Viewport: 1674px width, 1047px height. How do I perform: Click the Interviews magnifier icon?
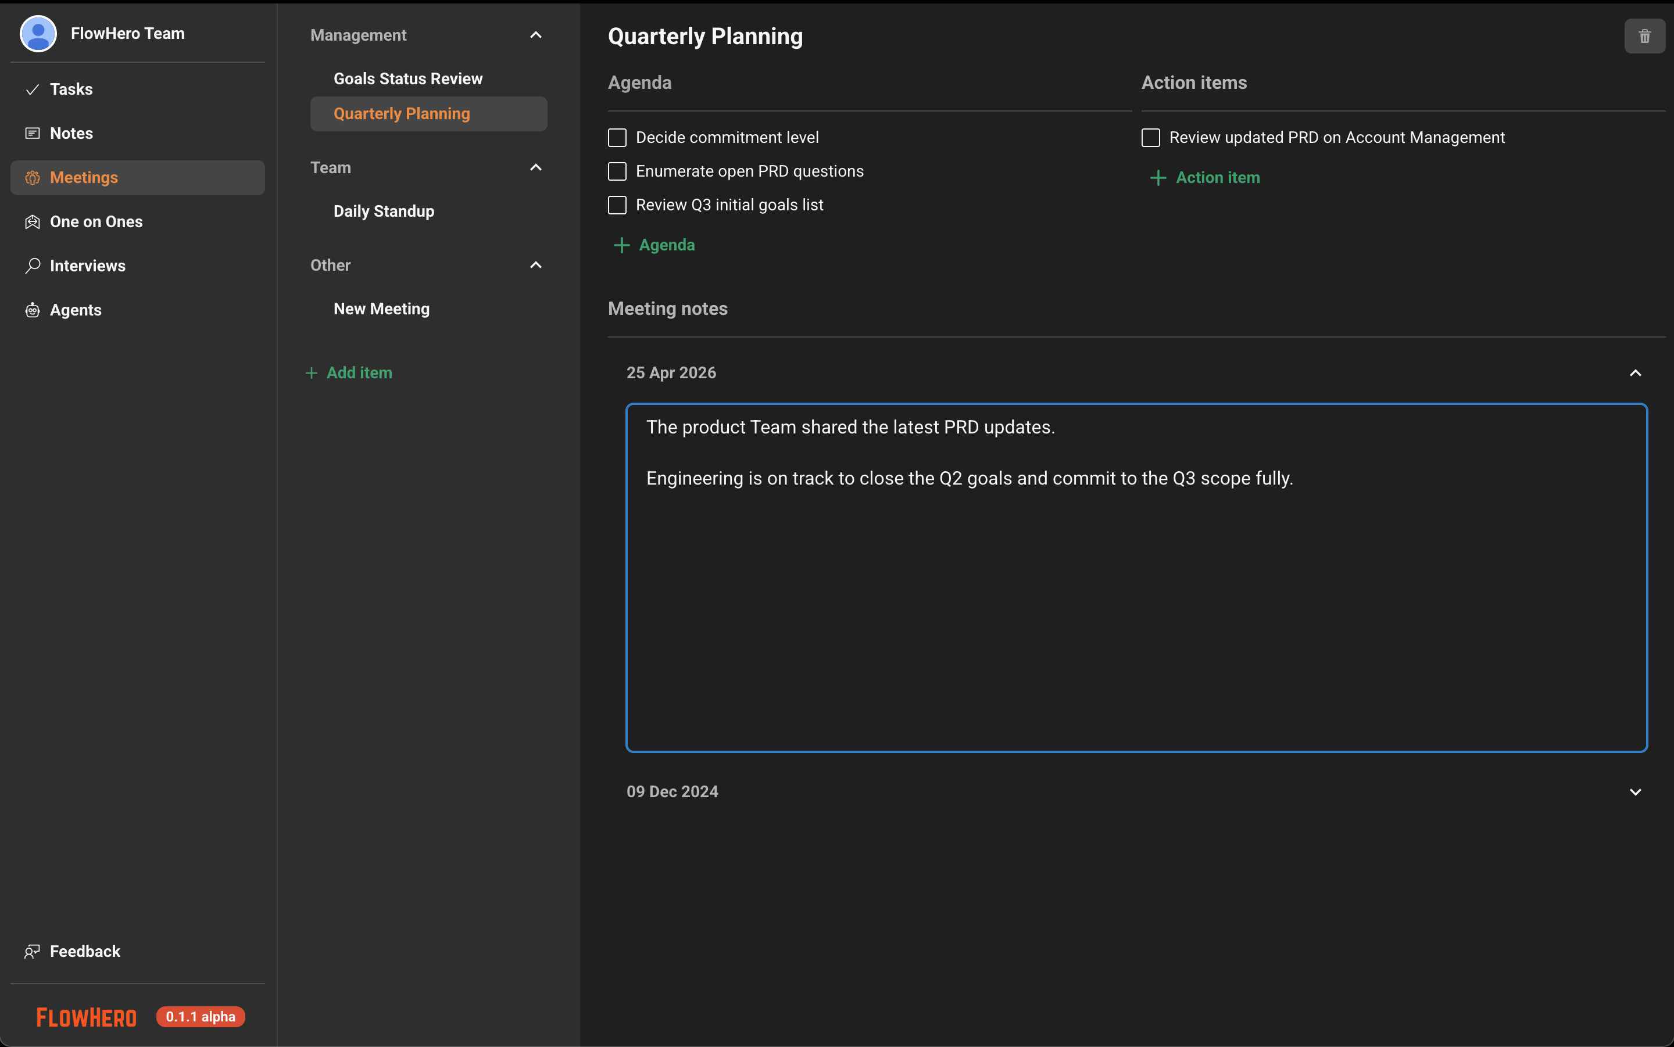click(32, 266)
